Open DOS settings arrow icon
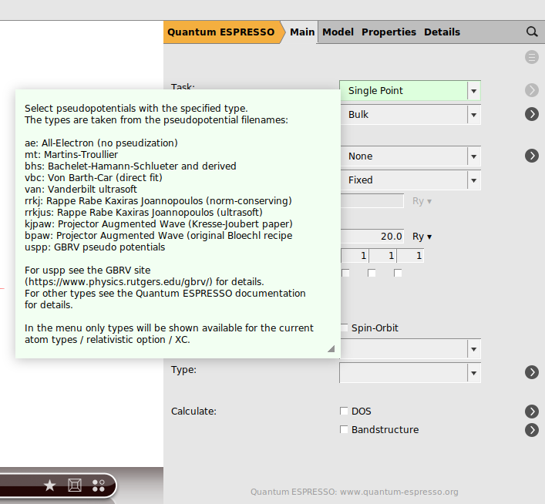Screen dimensions: 545x504 [x=532, y=412]
